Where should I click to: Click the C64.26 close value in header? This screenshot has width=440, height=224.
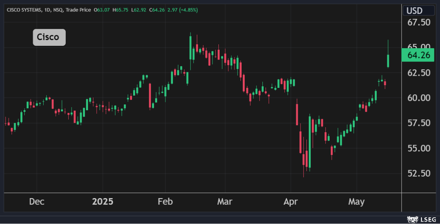(158, 10)
